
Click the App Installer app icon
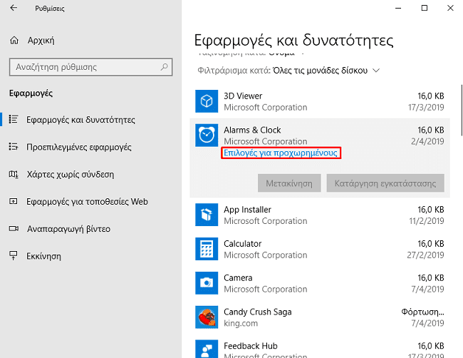tap(207, 215)
